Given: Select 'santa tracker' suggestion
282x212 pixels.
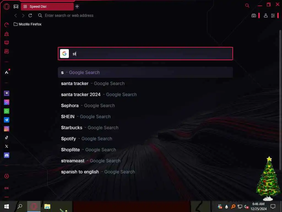Looking at the screenshot, I should pos(145,83).
